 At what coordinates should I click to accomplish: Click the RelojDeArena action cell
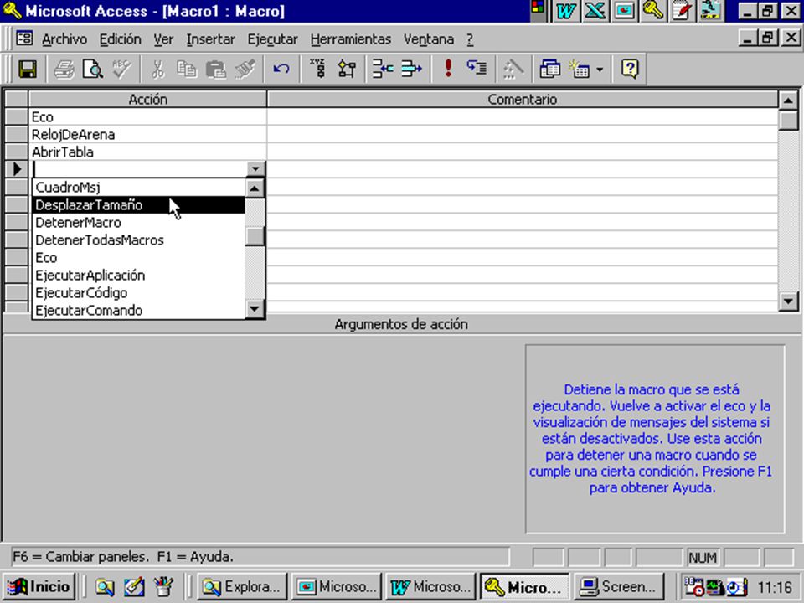point(147,134)
